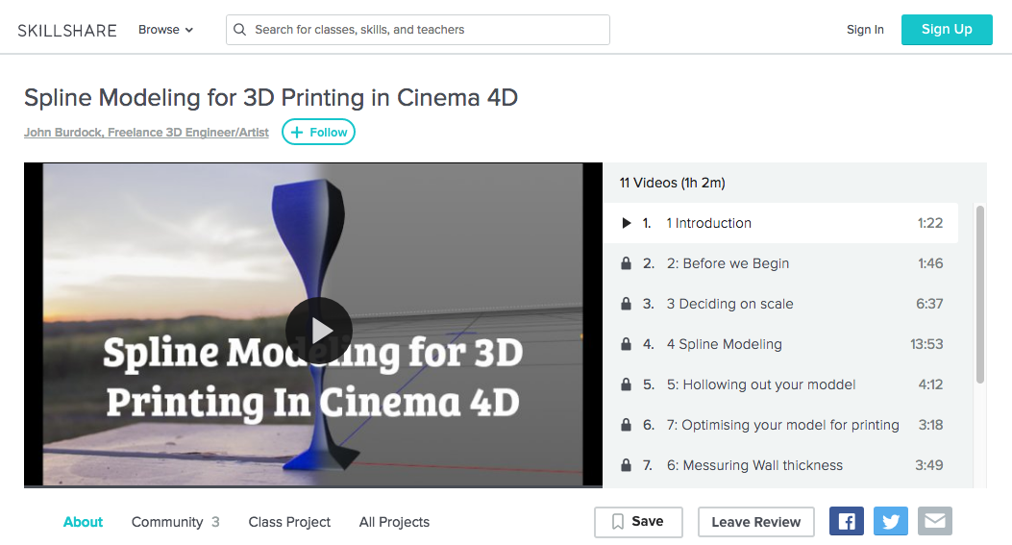Open the Browse dropdown menu
This screenshot has height=545, width=1012.
(x=165, y=30)
